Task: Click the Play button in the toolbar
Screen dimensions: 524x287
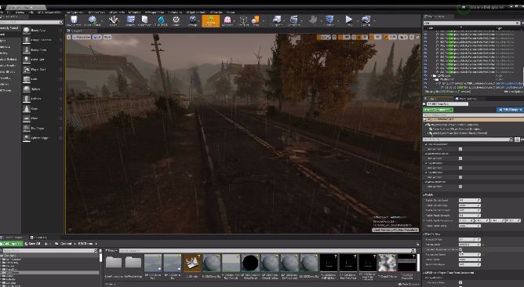Action: click(349, 20)
